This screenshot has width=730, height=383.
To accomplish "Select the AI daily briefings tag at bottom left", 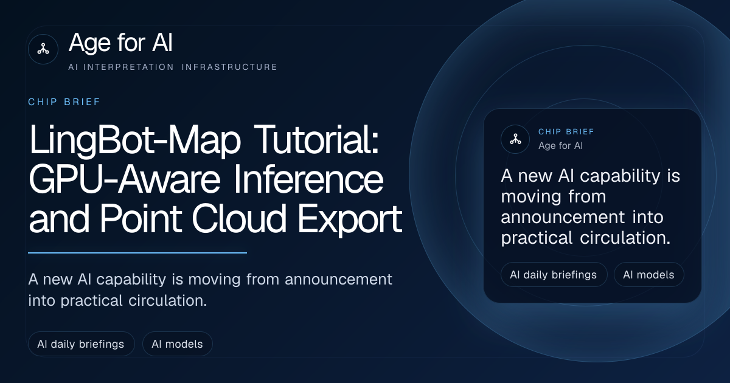I will click(x=81, y=344).
